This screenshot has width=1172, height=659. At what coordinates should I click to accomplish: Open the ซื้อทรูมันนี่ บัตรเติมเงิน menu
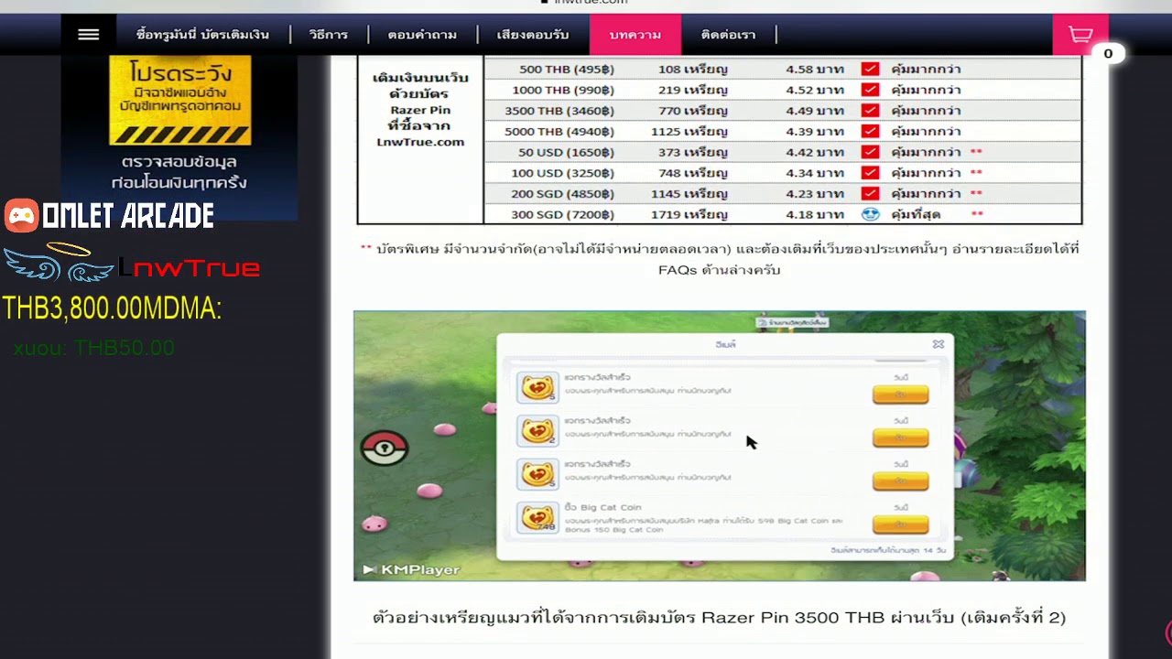pos(202,35)
